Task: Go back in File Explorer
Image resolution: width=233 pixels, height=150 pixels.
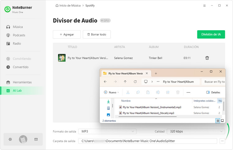Action: 105,82
